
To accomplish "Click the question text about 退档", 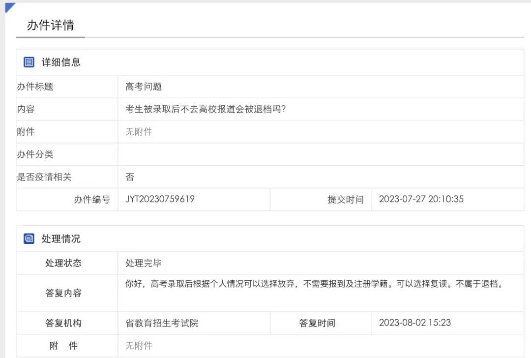I will pyautogui.click(x=206, y=109).
